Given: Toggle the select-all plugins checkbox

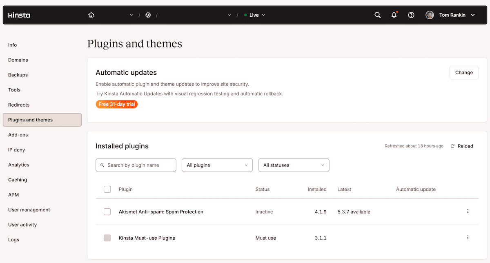Looking at the screenshot, I should pos(107,189).
